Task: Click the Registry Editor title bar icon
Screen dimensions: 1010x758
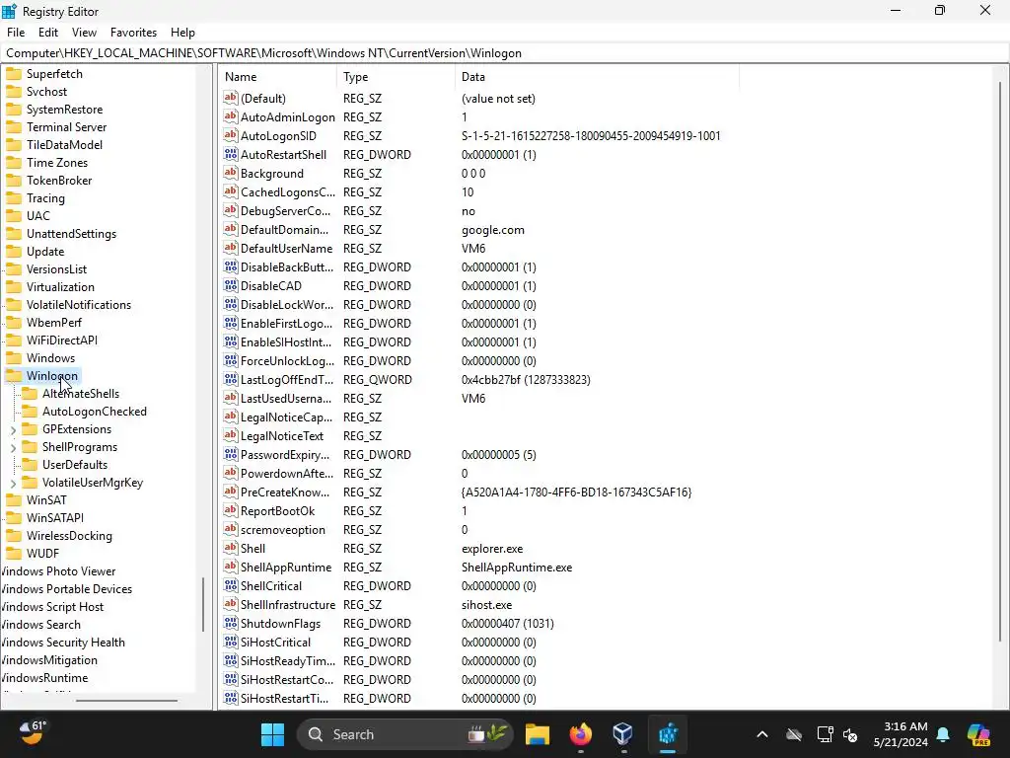Action: tap(9, 11)
